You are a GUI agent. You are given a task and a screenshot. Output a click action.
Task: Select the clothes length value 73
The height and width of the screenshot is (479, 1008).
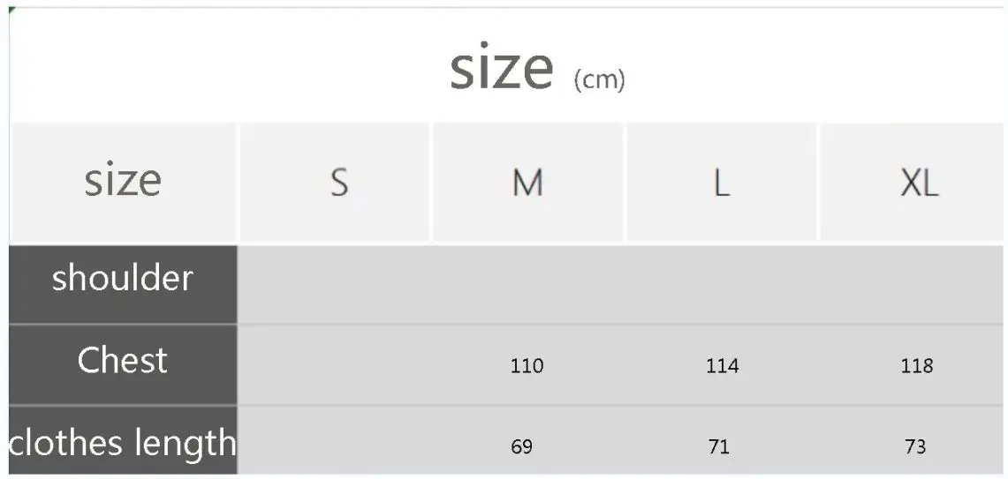[x=915, y=446]
